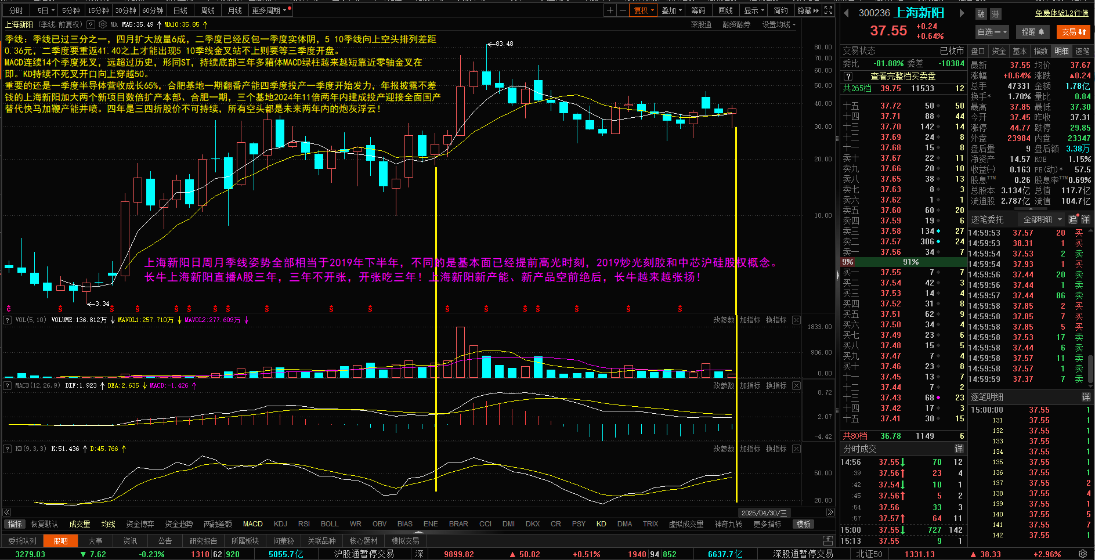Click the right panel vertical scrollbar
Image resolution: width=1095 pixels, height=560 pixels.
tap(1092, 368)
